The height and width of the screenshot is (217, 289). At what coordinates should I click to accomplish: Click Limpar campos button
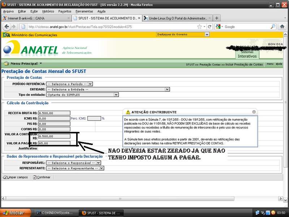[15, 177]
